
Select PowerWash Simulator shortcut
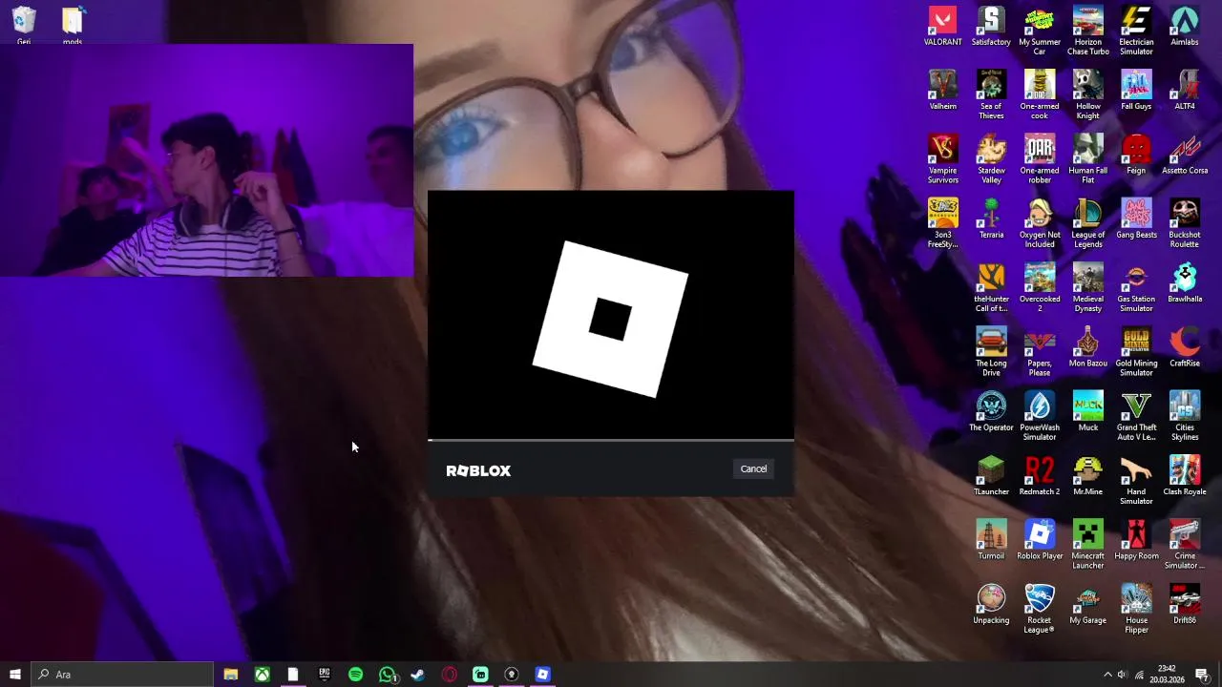click(1040, 416)
